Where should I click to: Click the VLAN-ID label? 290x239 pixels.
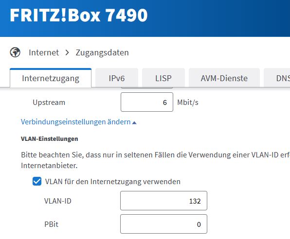(58, 201)
